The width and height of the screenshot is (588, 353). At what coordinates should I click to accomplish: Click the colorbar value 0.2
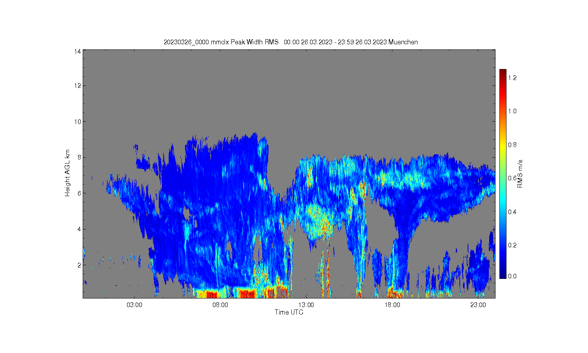[x=512, y=245]
